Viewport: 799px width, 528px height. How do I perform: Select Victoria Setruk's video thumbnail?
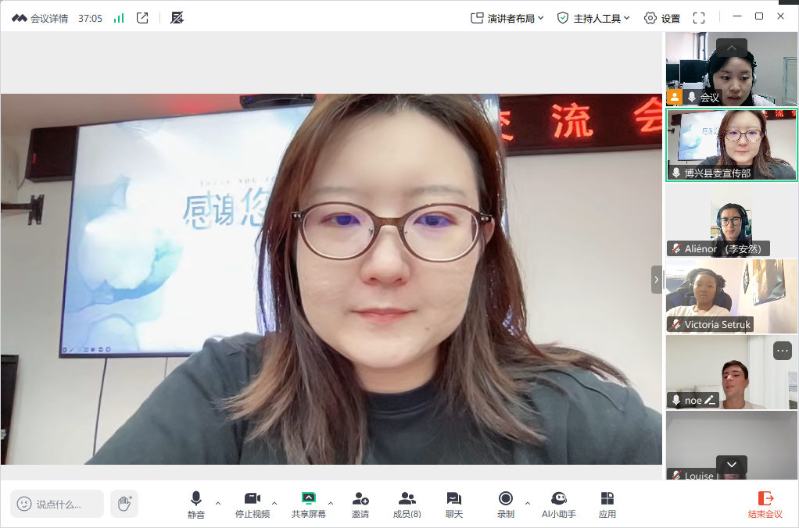pos(731,296)
